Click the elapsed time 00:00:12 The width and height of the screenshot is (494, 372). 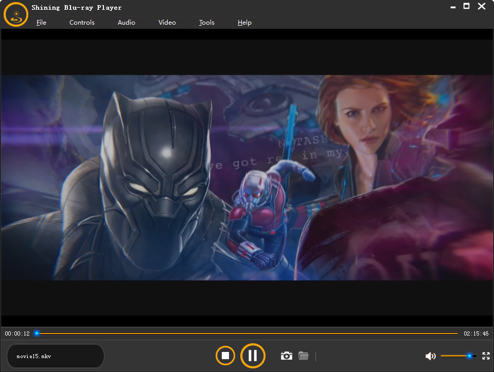click(x=17, y=333)
